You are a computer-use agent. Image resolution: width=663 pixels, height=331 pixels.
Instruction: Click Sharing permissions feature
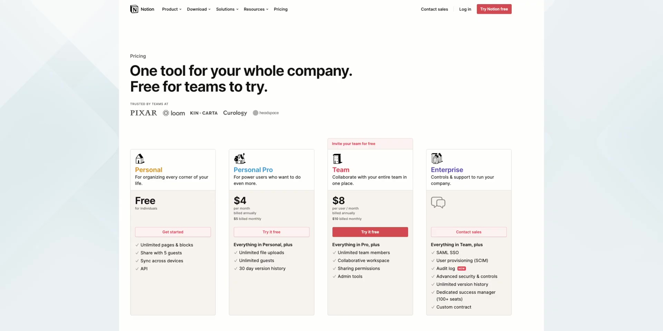coord(359,269)
